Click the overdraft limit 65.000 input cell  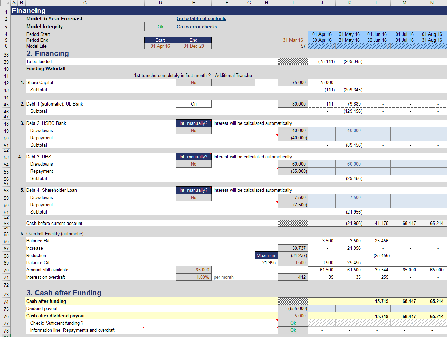pos(194,270)
